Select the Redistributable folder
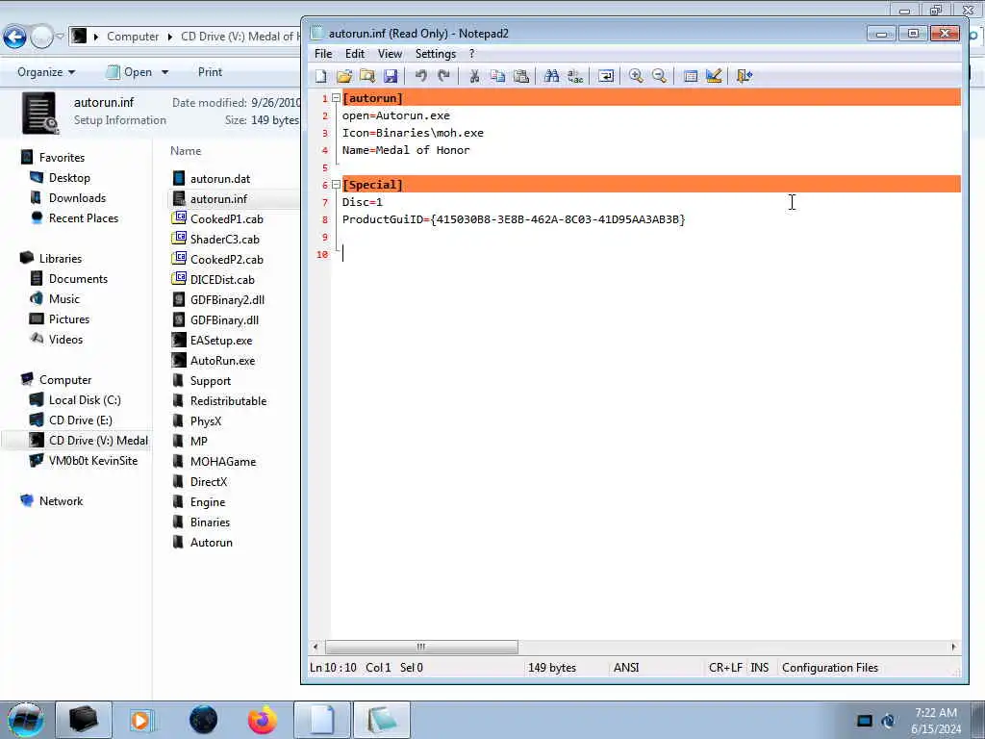985x739 pixels. point(228,401)
